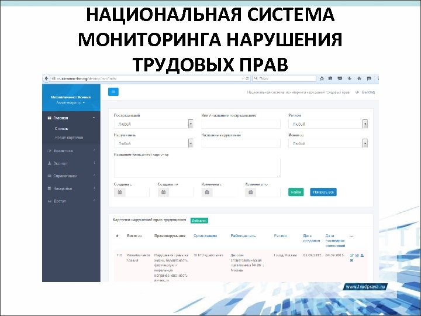Open the Регион dropdown
This screenshot has width=421, height=316.
328,124
